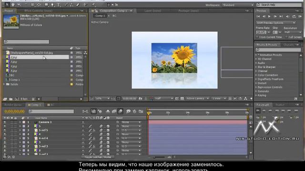The width and height of the screenshot is (305, 171).
Task: Click the current time 0;00;00;00 in timeline
Action: [14, 111]
